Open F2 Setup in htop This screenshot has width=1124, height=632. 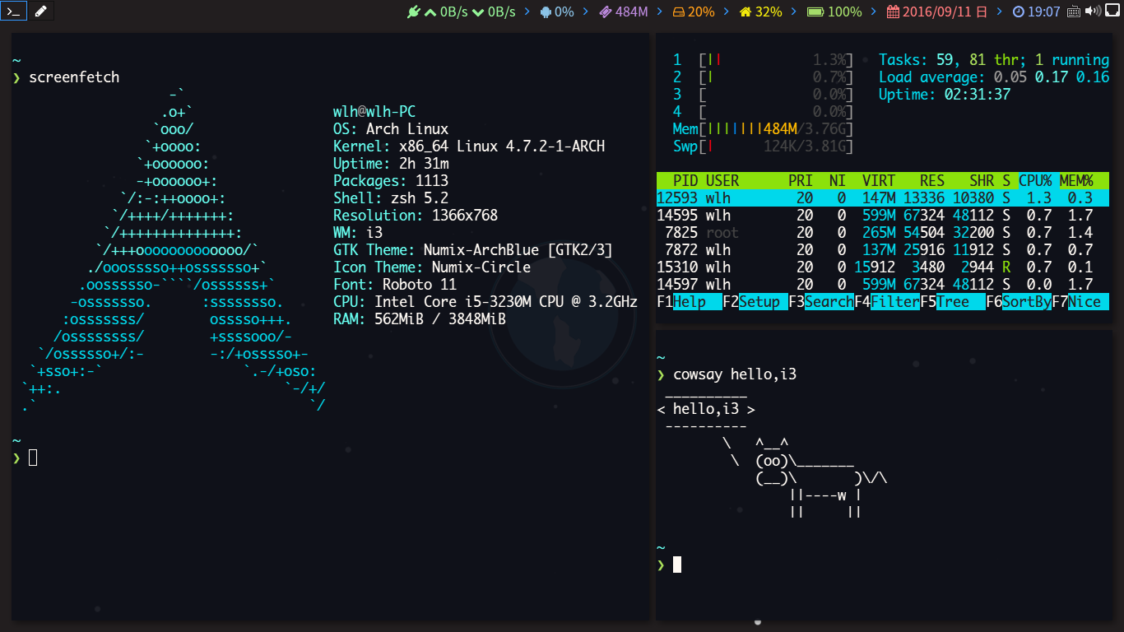pos(755,302)
